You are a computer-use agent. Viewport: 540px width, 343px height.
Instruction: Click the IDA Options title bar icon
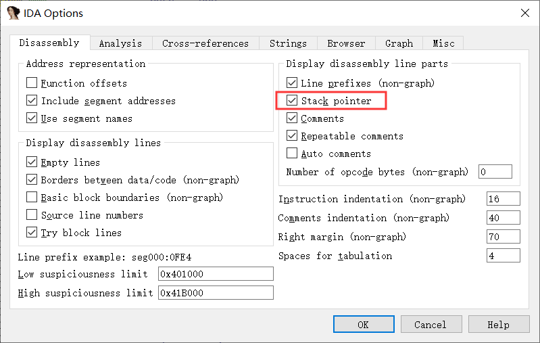click(13, 13)
